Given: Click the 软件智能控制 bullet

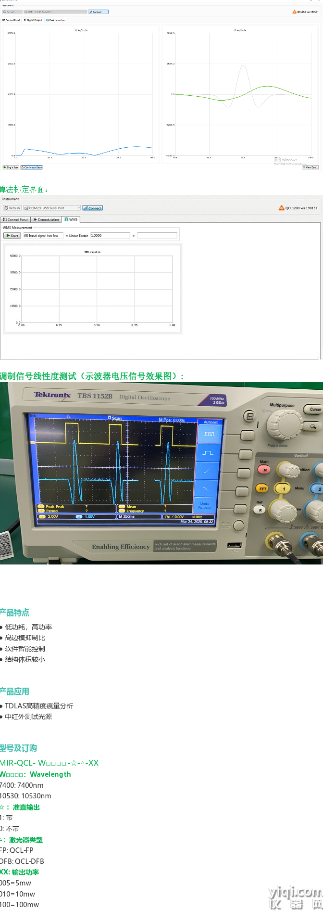Looking at the screenshot, I should point(23,649).
